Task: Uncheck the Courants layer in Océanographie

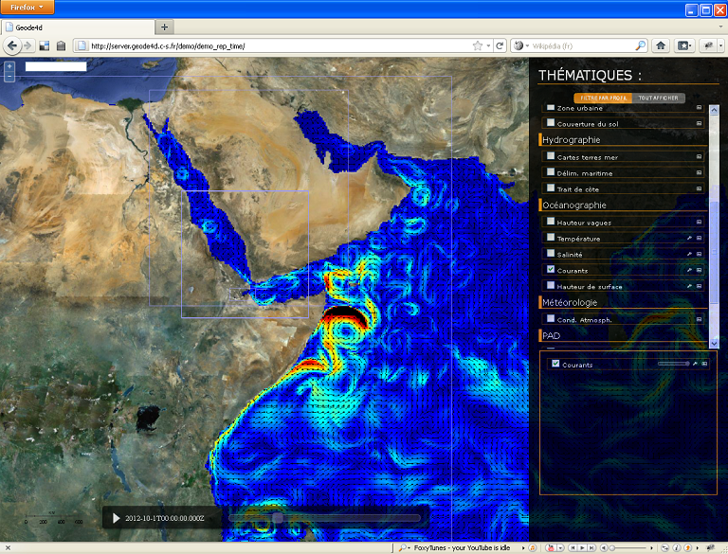Action: (551, 270)
